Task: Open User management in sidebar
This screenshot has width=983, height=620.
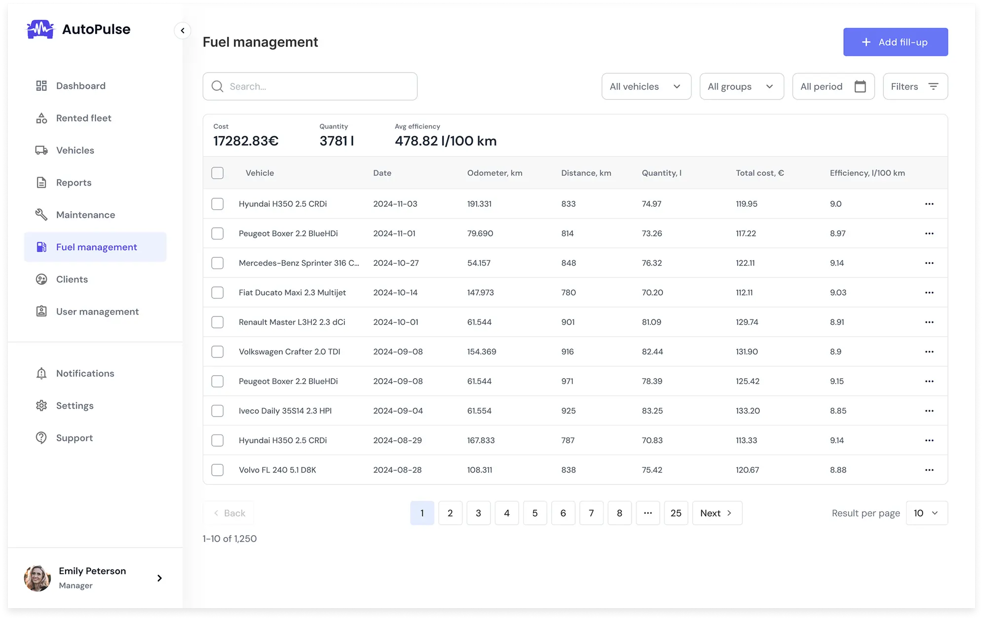Action: (x=41, y=311)
